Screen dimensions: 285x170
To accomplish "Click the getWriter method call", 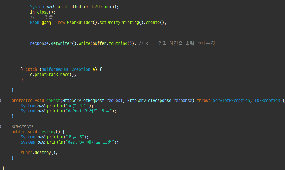I will (61, 43).
